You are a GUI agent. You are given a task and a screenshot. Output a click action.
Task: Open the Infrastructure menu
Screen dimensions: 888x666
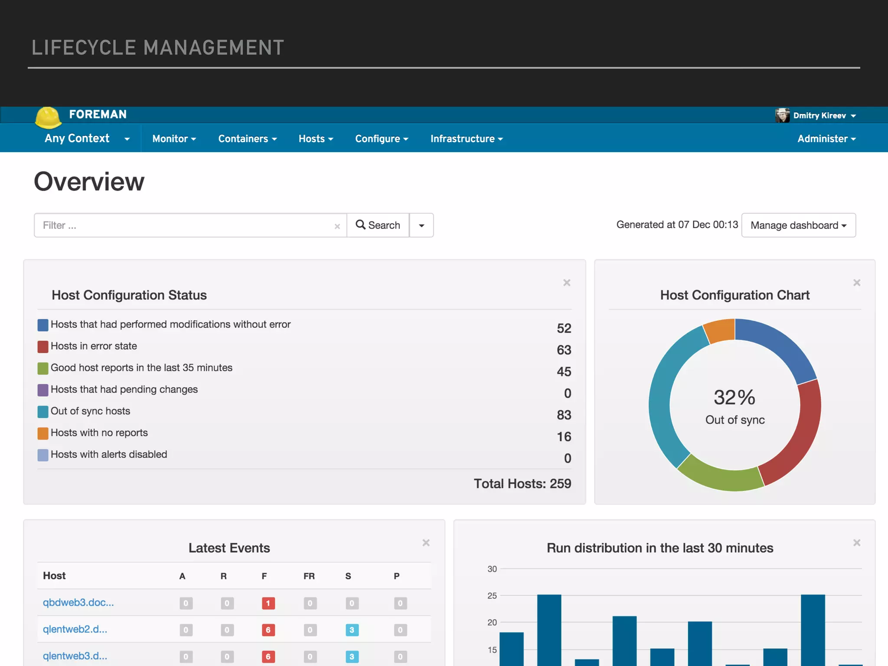466,139
